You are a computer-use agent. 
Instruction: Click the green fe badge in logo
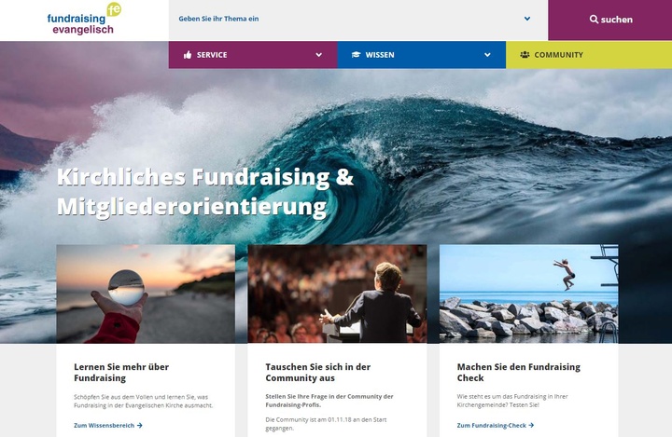click(x=114, y=9)
